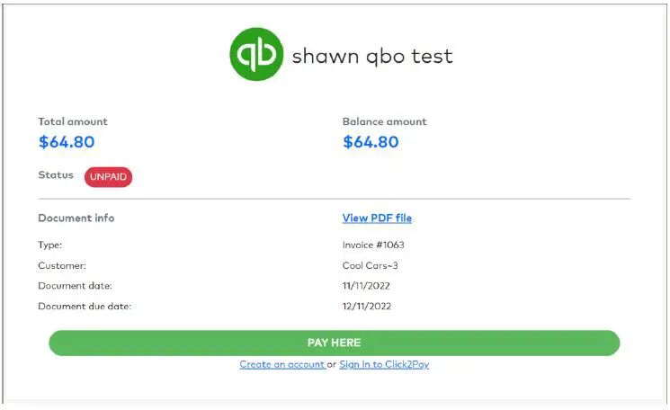The image size is (670, 410).
Task: Select the Total amount $64.80 value
Action: (67, 142)
